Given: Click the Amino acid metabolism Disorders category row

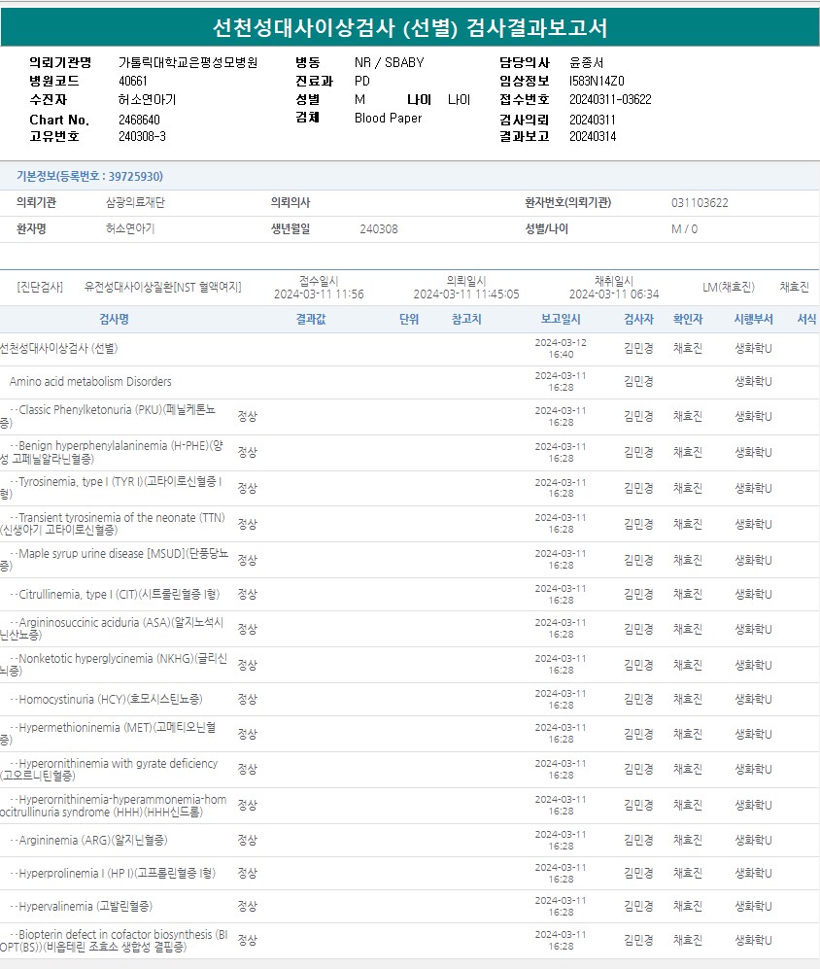Looking at the screenshot, I should (90, 382).
